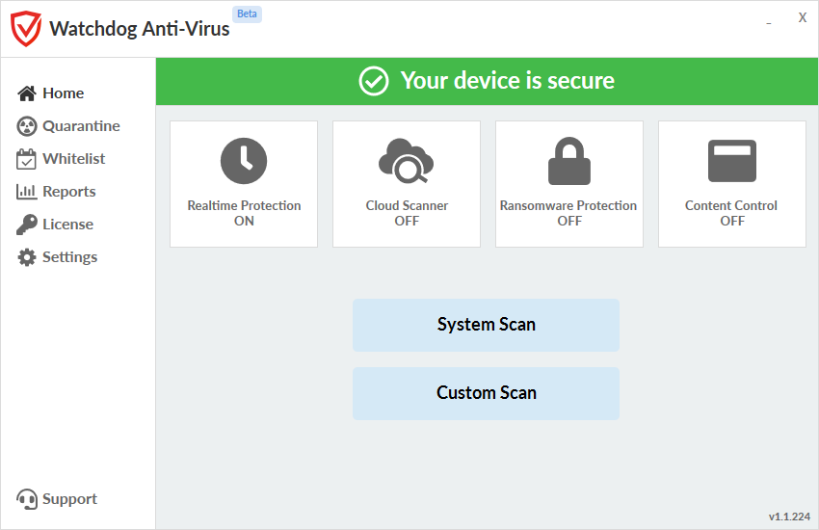Click the Home house icon
Image resolution: width=819 pixels, height=530 pixels.
27,93
